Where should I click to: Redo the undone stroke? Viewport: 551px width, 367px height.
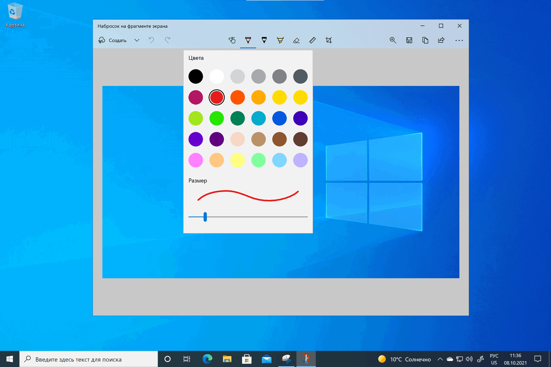click(168, 40)
